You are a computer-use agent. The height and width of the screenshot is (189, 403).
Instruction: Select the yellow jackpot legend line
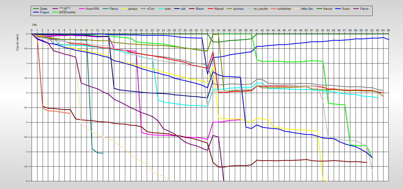coord(124,9)
